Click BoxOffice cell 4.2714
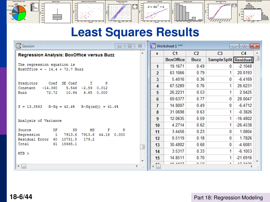 [175, 125]
